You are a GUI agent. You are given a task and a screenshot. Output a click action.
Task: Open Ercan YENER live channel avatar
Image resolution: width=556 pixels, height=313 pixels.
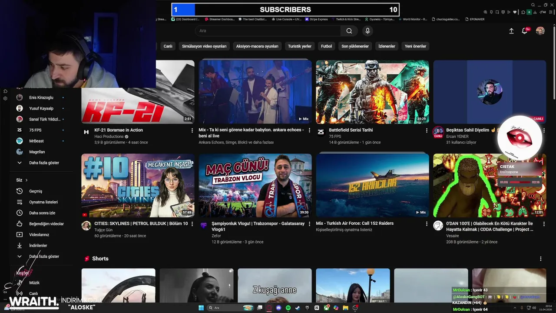pyautogui.click(x=438, y=132)
